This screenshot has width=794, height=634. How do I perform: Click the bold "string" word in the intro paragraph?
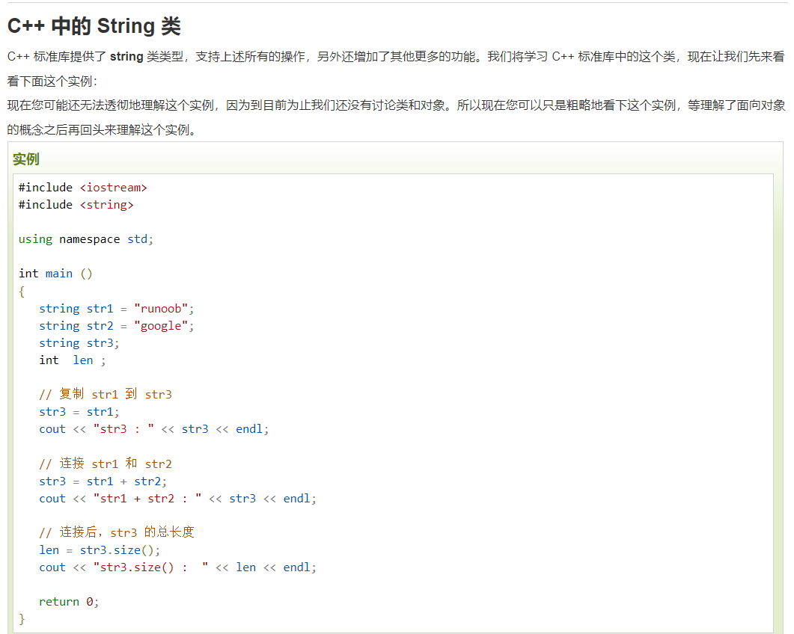click(126, 57)
